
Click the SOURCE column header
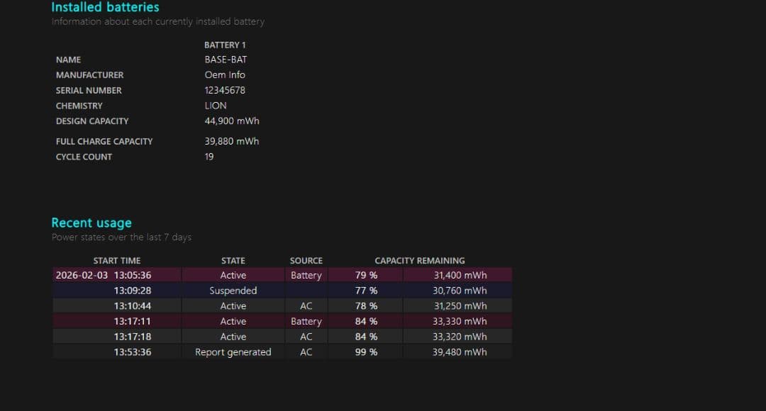click(x=306, y=260)
